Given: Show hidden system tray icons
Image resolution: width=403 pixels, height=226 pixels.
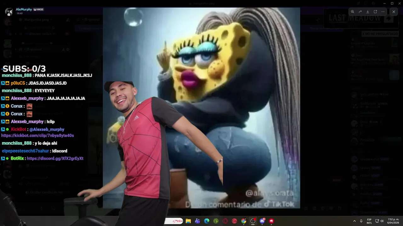Looking at the screenshot, I should pyautogui.click(x=355, y=221).
